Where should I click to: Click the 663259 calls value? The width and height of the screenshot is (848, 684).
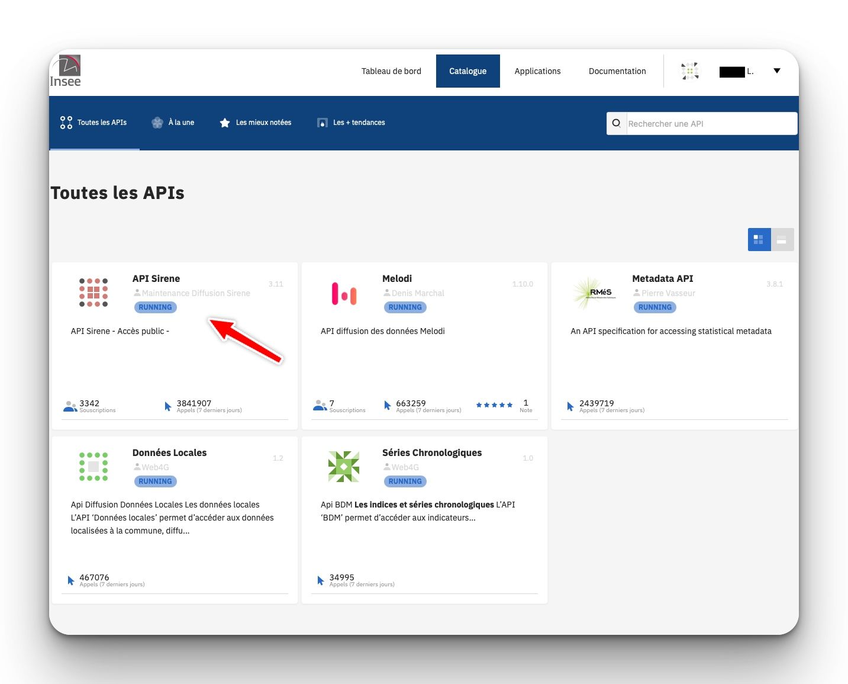(411, 403)
